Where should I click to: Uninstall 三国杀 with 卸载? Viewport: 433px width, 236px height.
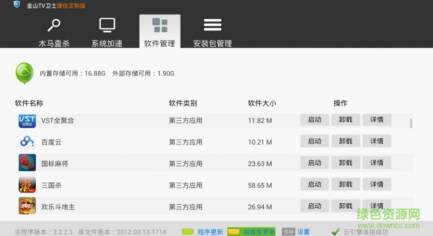coord(346,184)
